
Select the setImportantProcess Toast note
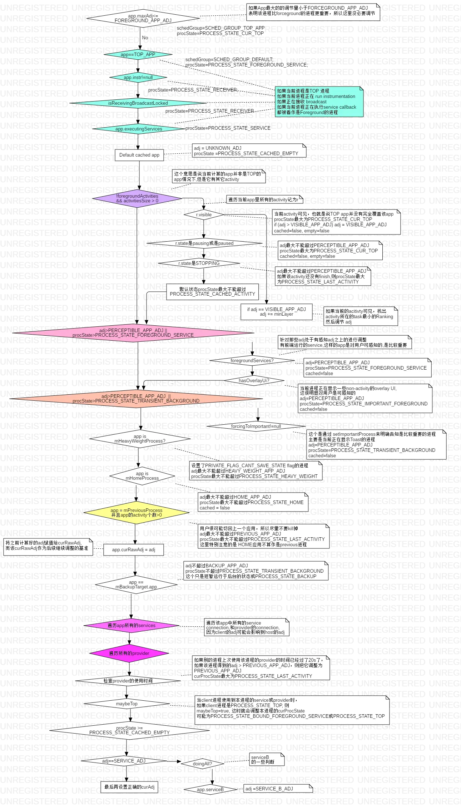tap(376, 444)
